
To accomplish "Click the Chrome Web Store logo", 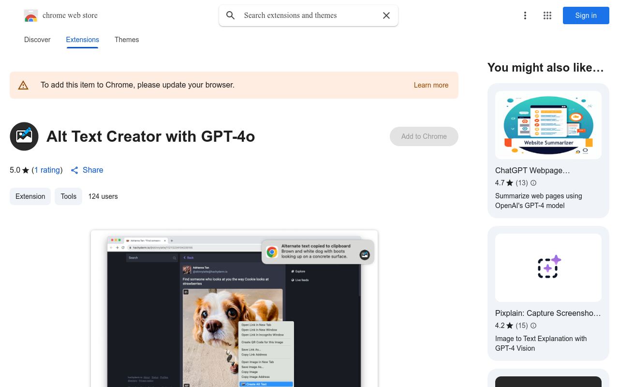I will click(x=31, y=15).
